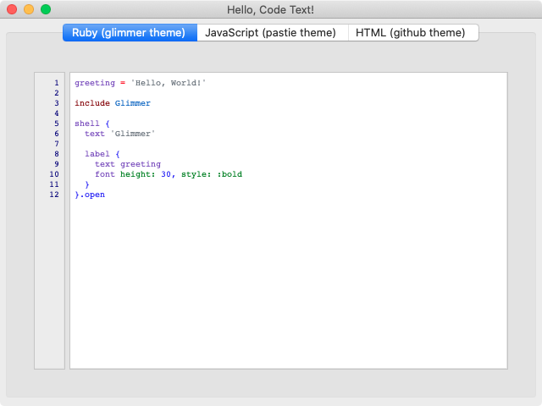The width and height of the screenshot is (542, 406).
Task: Click the 'greeting' variable on line 1
Action: [95, 83]
